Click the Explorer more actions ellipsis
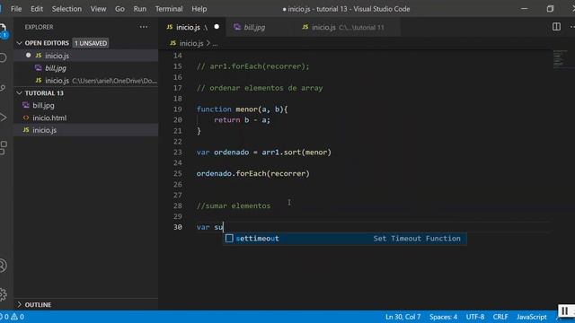This screenshot has width=575, height=323. pyautogui.click(x=144, y=27)
